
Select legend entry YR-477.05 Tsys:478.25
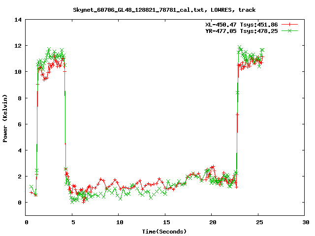pyautogui.click(x=242, y=31)
